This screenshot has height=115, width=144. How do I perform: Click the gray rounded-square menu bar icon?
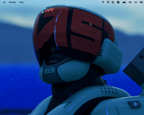pyautogui.click(x=136, y=2)
